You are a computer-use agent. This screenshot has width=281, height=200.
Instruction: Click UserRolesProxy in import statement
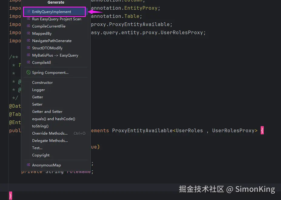pyautogui.click(x=182, y=33)
